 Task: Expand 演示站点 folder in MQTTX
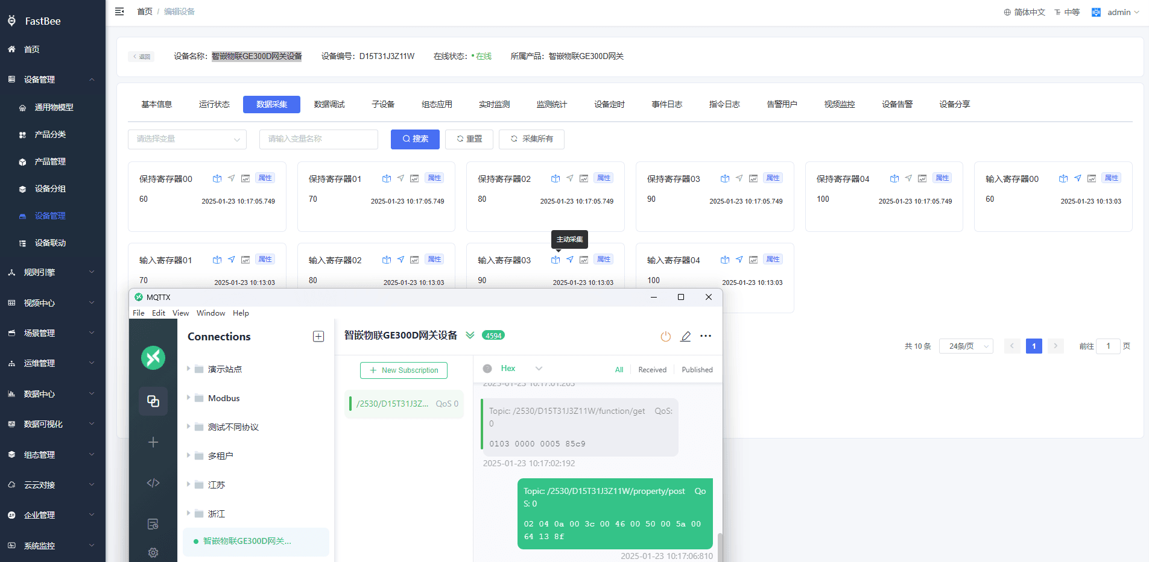189,369
